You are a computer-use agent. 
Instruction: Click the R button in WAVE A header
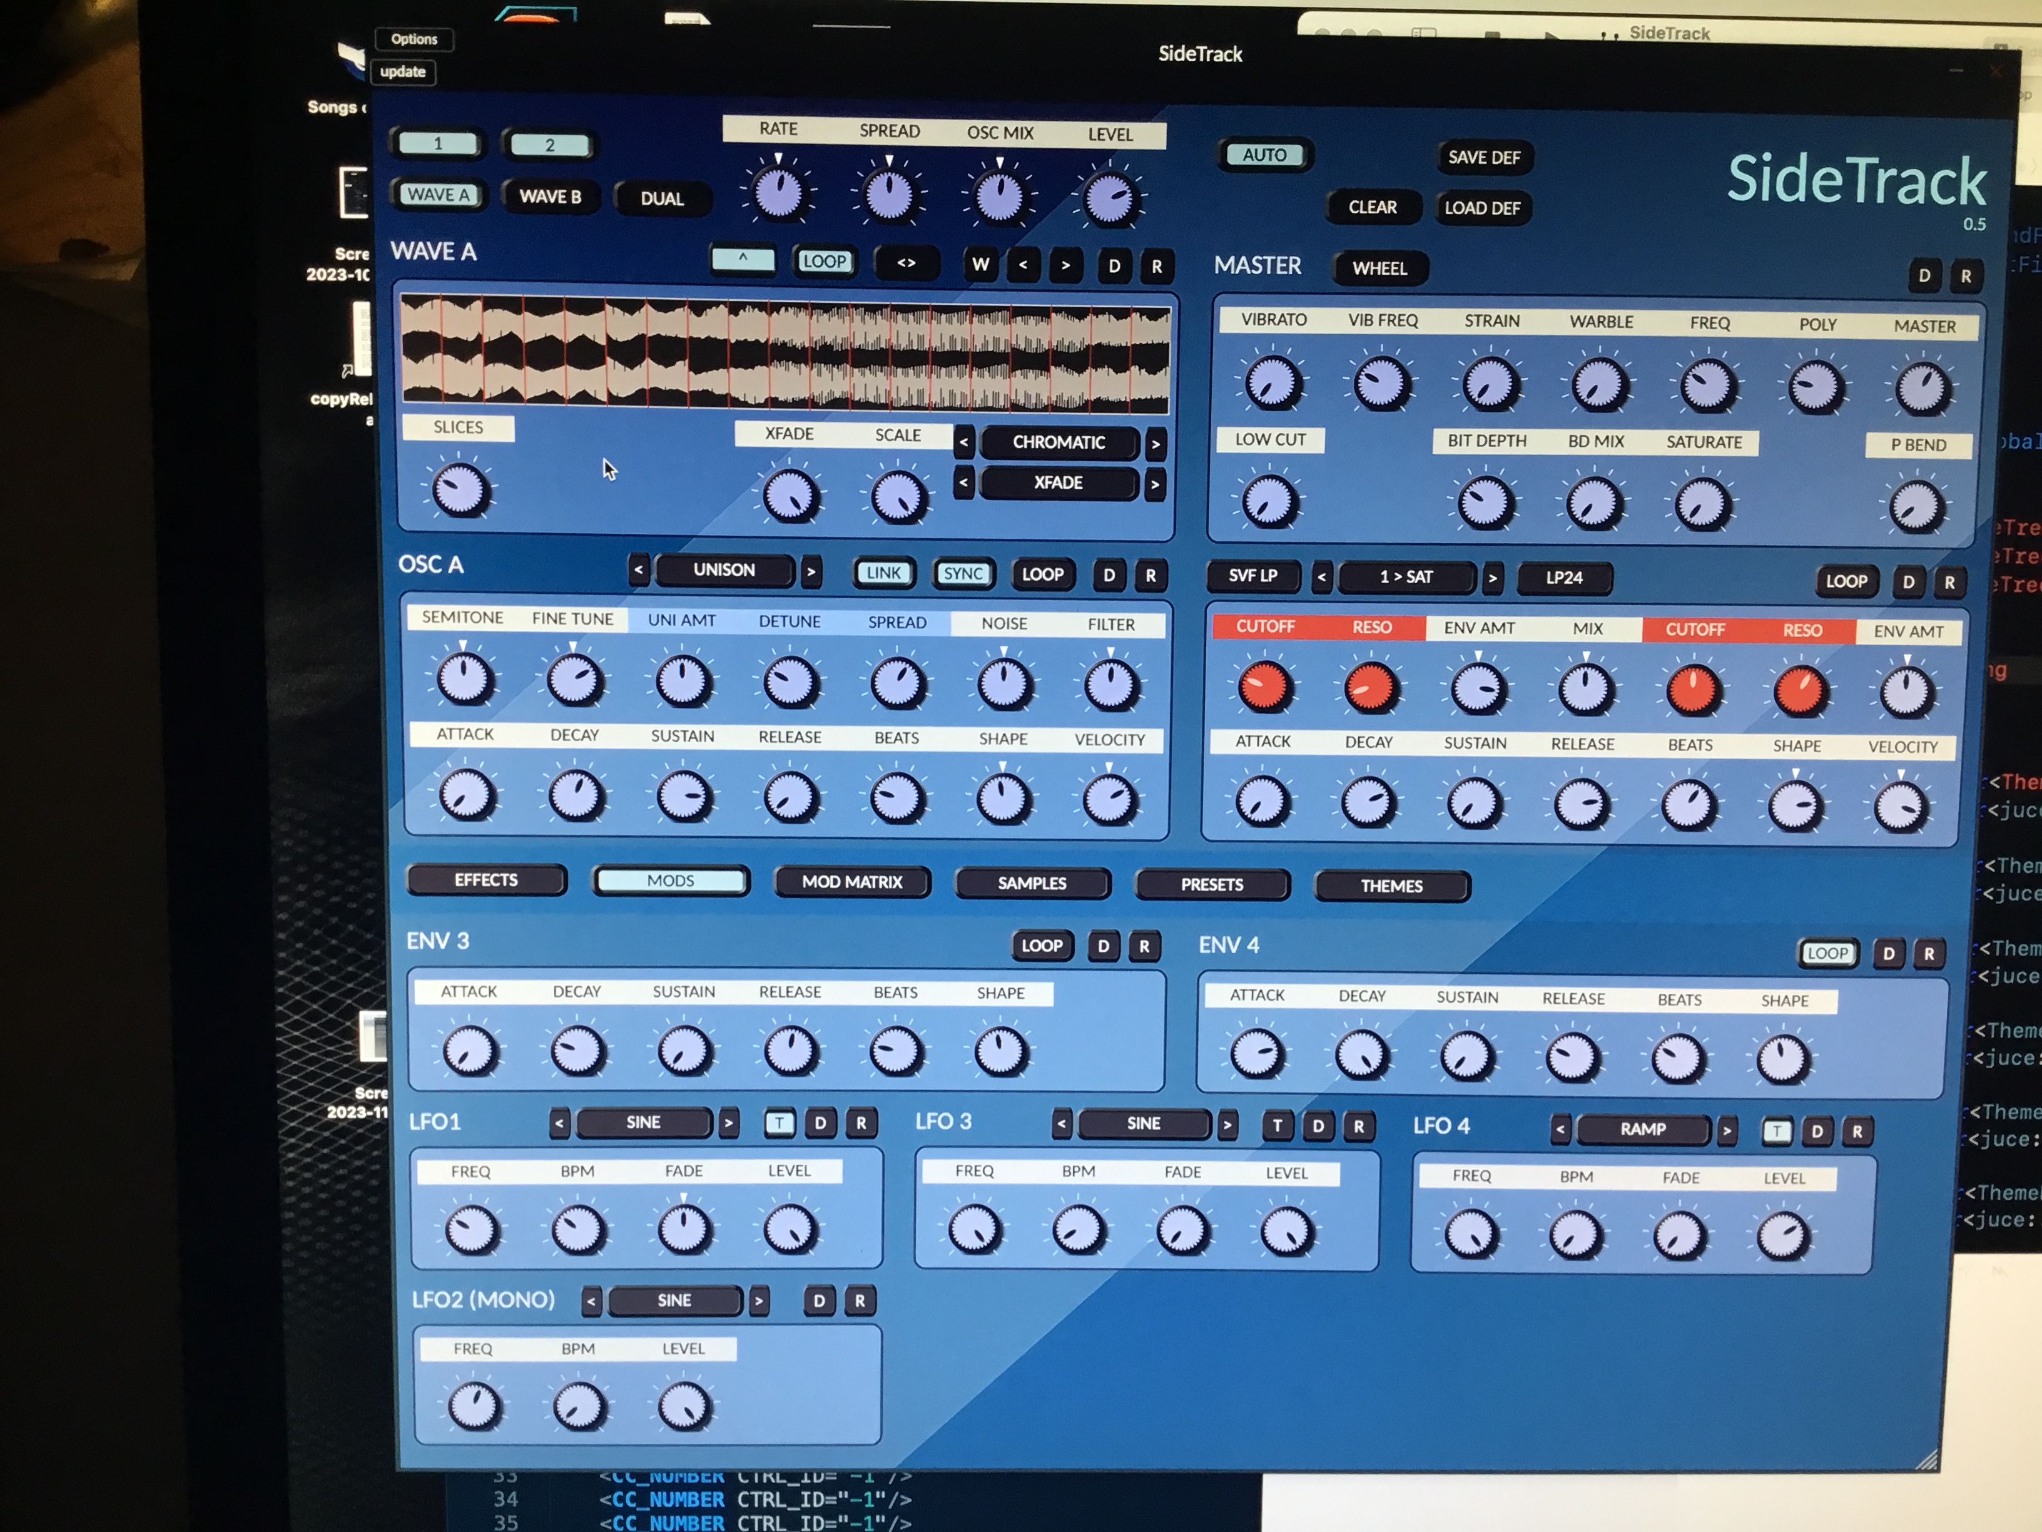1157,267
